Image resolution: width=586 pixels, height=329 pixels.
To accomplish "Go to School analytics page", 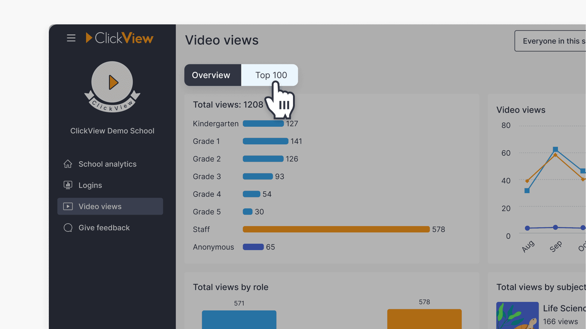I will (x=107, y=164).
